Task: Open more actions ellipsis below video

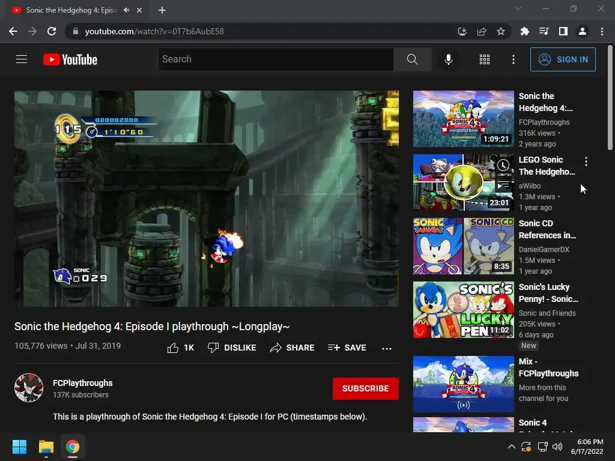Action: pos(387,348)
